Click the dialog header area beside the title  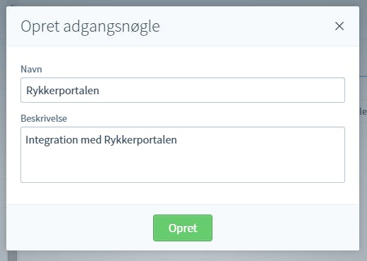coord(247,26)
